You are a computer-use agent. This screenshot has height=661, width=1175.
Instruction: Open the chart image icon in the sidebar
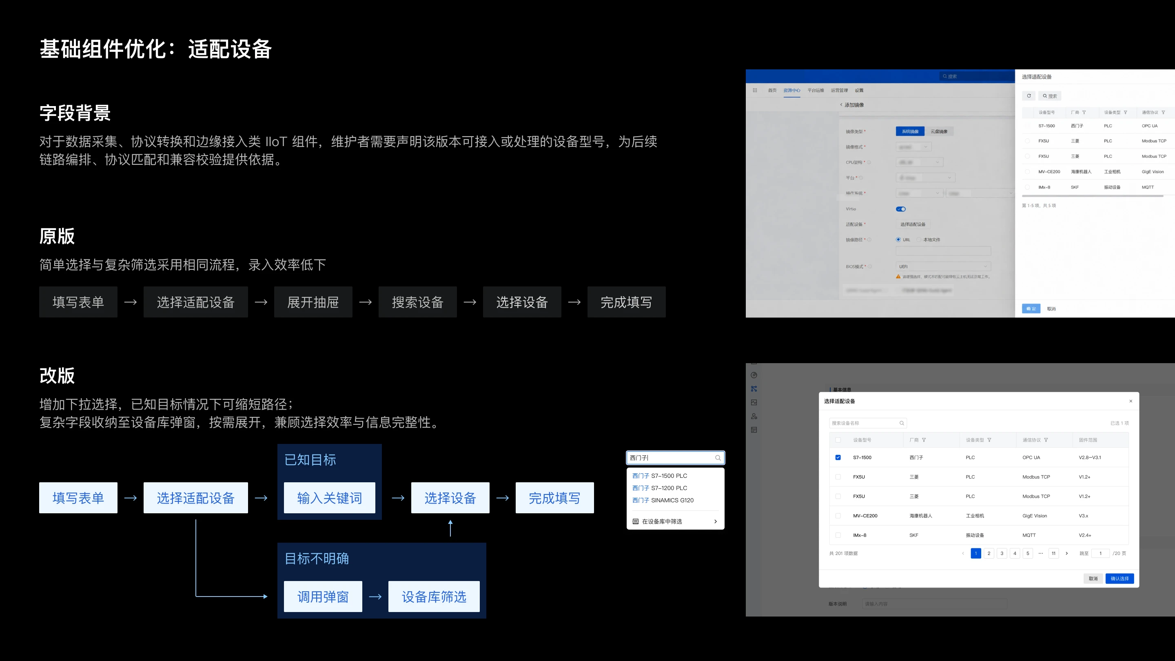[x=754, y=403]
